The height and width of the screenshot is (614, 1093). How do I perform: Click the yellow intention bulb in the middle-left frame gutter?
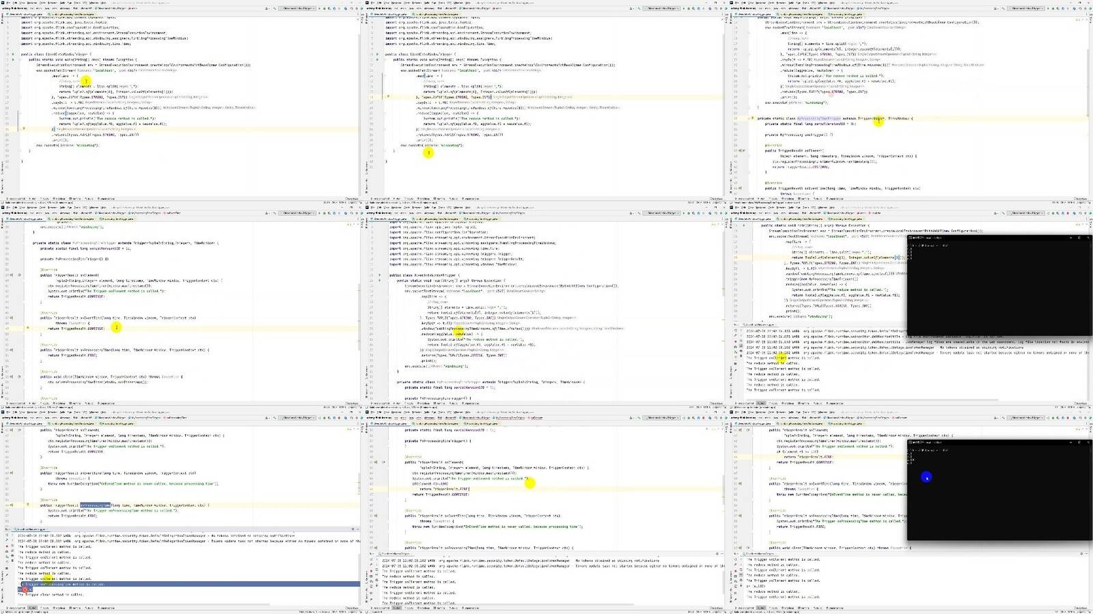click(x=28, y=328)
